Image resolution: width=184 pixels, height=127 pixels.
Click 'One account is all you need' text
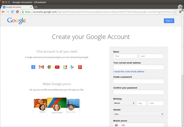pyautogui.click(x=57, y=51)
